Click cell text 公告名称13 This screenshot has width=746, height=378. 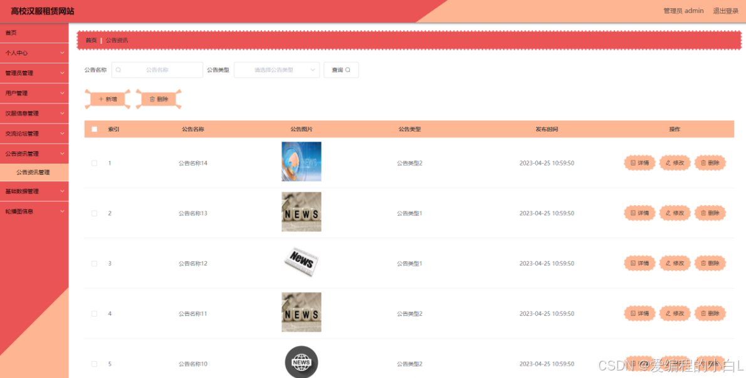pyautogui.click(x=192, y=214)
